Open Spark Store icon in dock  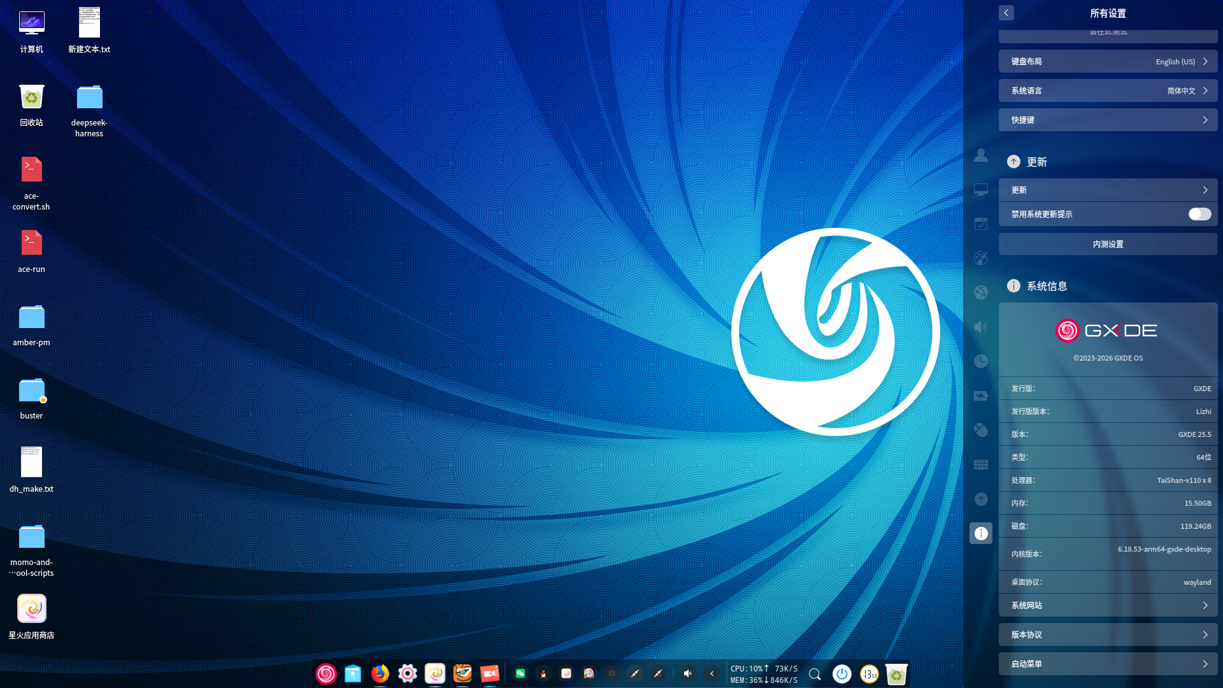(x=435, y=673)
